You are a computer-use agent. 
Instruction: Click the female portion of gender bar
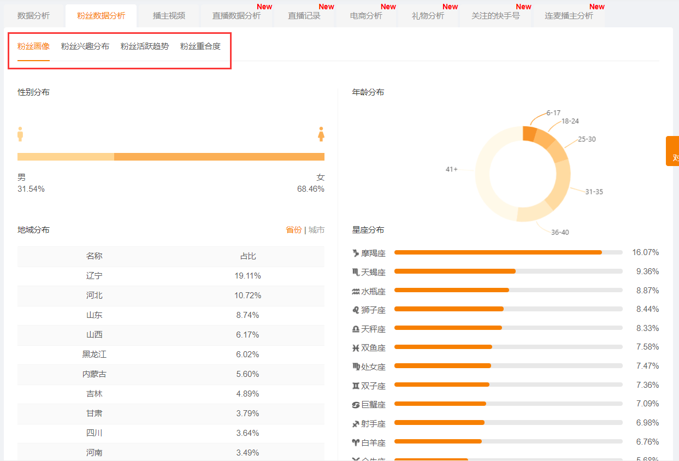click(x=219, y=157)
